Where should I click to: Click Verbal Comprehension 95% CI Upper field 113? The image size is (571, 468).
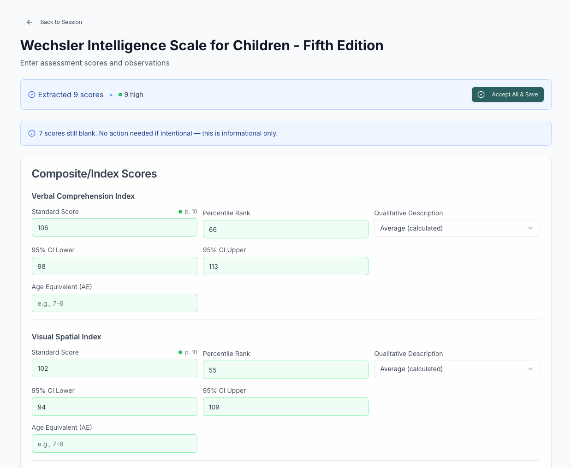[285, 266]
